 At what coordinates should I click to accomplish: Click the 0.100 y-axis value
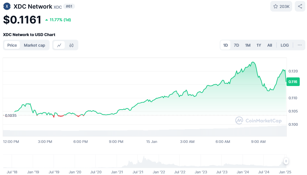(293, 124)
